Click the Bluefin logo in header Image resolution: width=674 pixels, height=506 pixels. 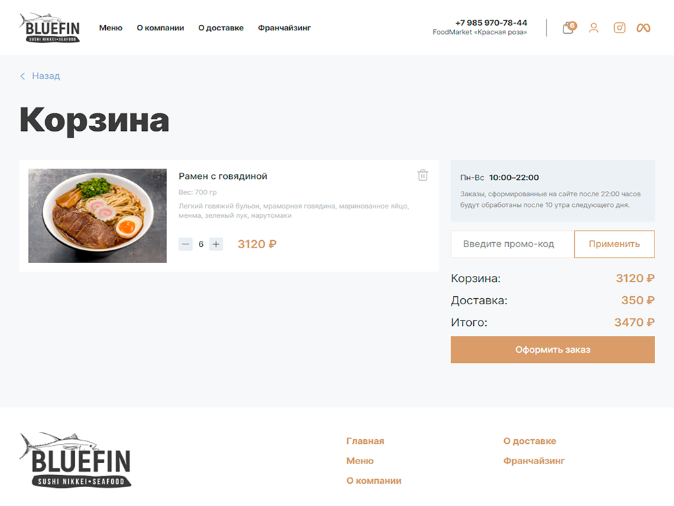[x=50, y=28]
